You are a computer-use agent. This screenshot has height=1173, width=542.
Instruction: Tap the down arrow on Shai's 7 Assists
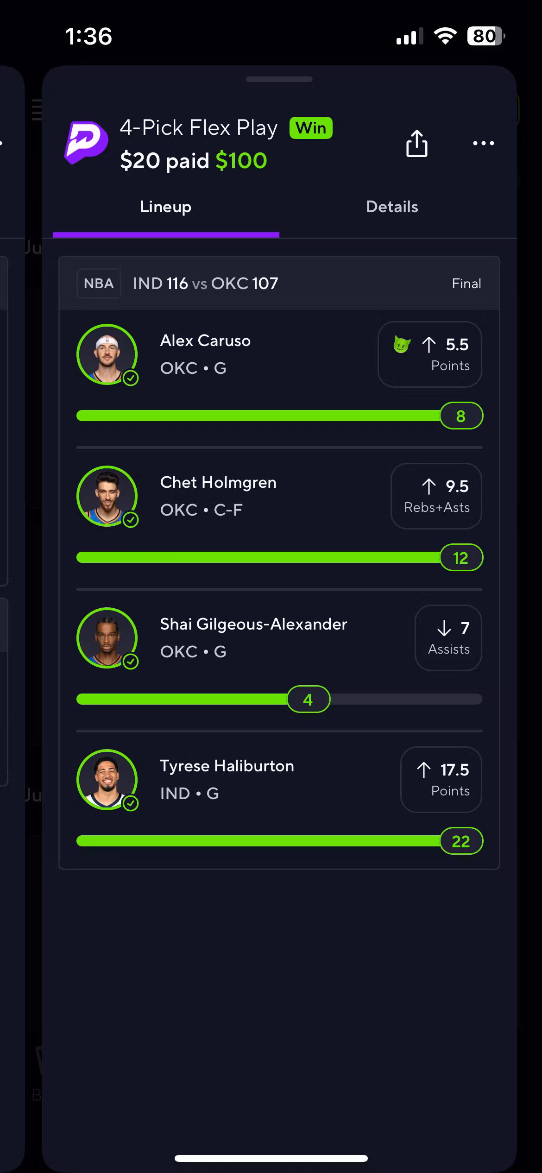(x=444, y=628)
